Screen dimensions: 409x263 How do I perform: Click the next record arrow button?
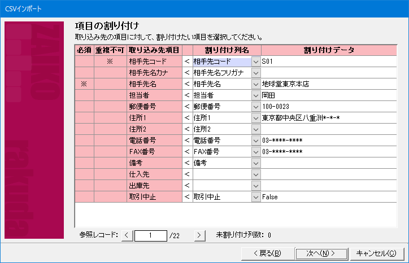tap(199, 235)
